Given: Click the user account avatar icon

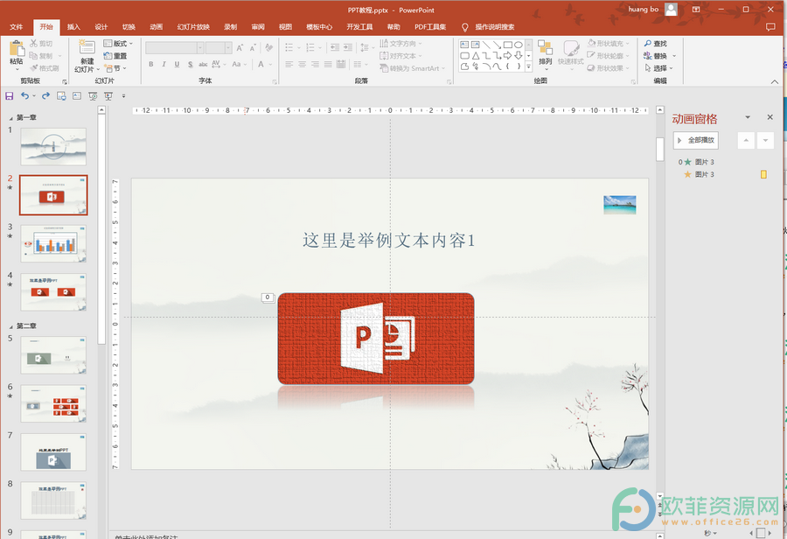Looking at the screenshot, I should point(671,9).
